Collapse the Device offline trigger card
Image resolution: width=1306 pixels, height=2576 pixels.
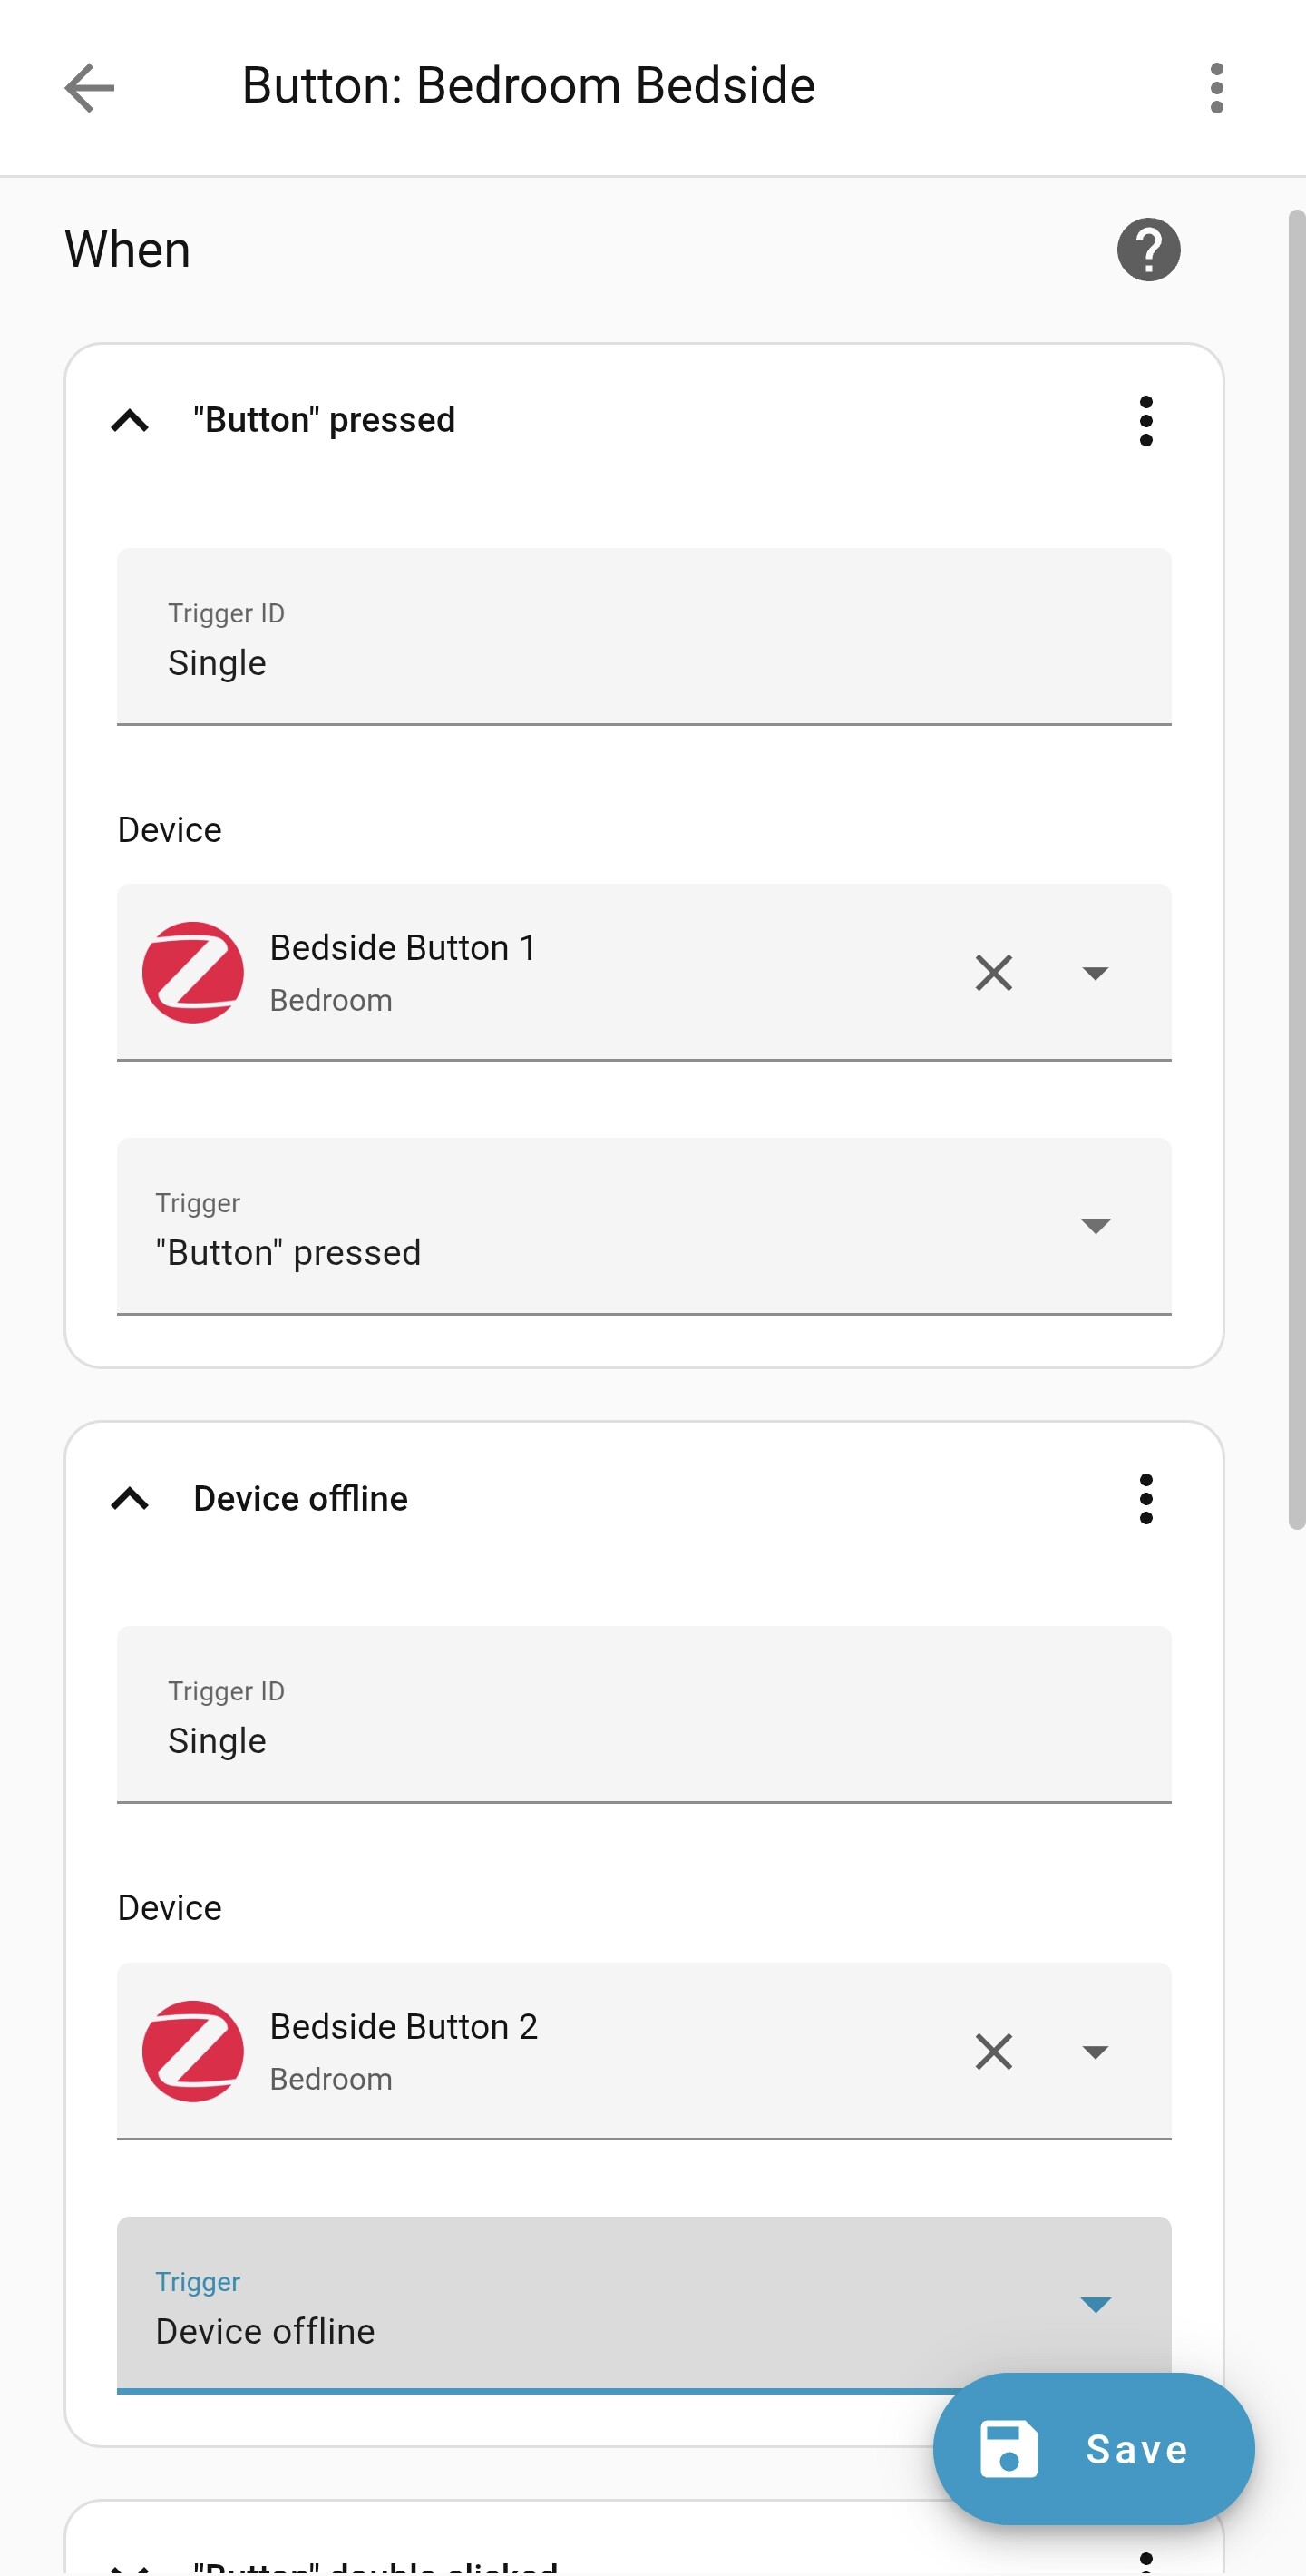tap(130, 1498)
